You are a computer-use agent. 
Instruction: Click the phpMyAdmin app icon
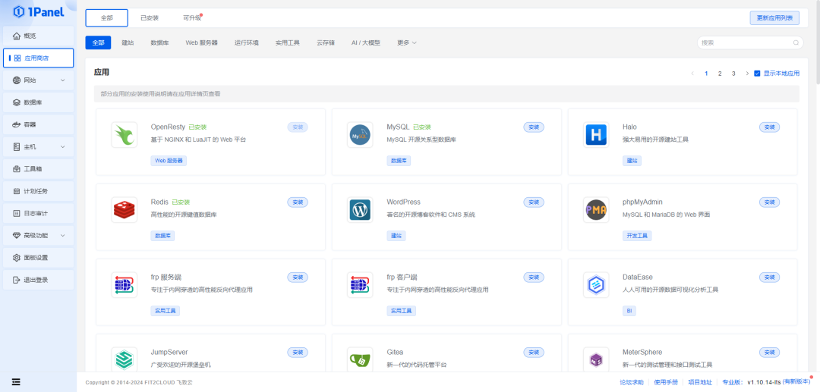[x=596, y=210]
